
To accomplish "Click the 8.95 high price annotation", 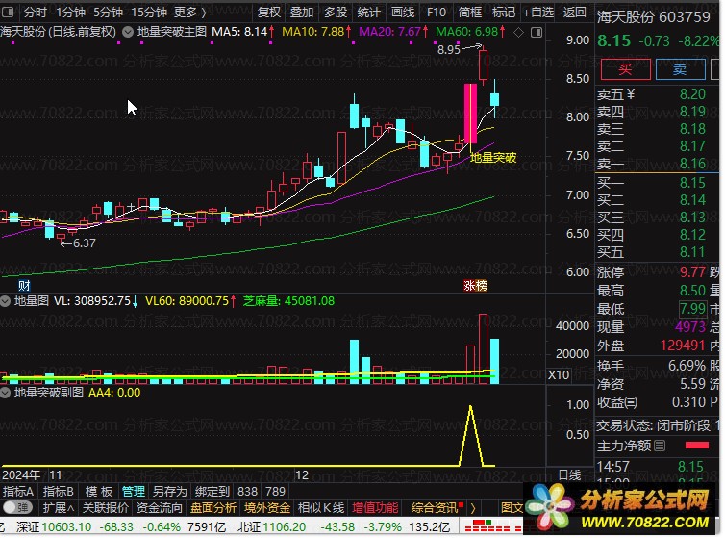I will click(449, 49).
